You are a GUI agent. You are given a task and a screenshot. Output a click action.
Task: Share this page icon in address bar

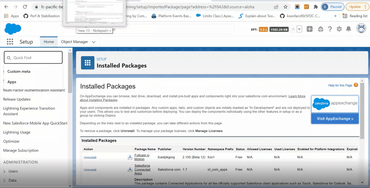click(x=276, y=7)
